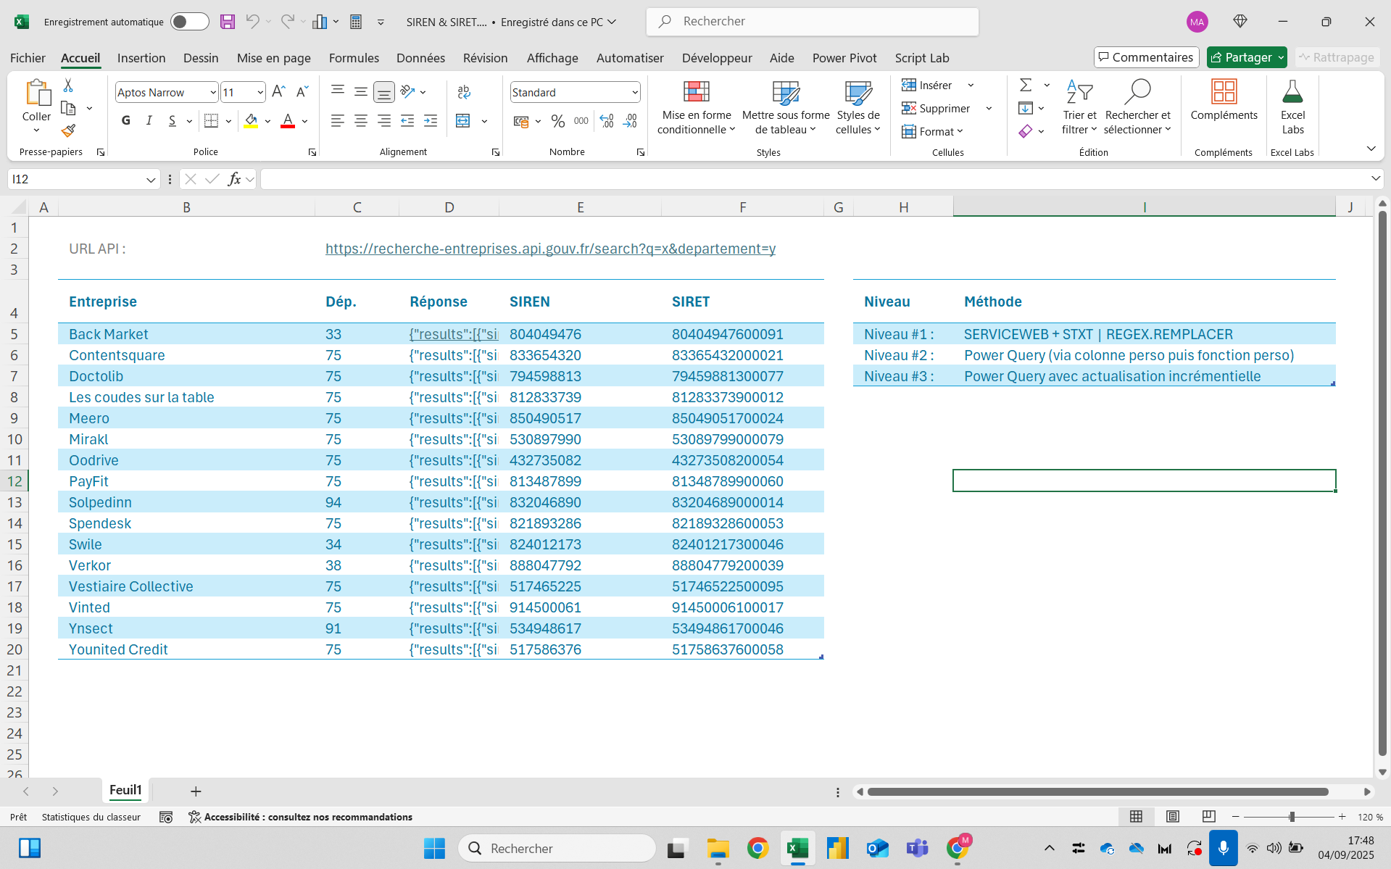This screenshot has width=1391, height=869.
Task: Open the font size dropdown
Action: [259, 93]
